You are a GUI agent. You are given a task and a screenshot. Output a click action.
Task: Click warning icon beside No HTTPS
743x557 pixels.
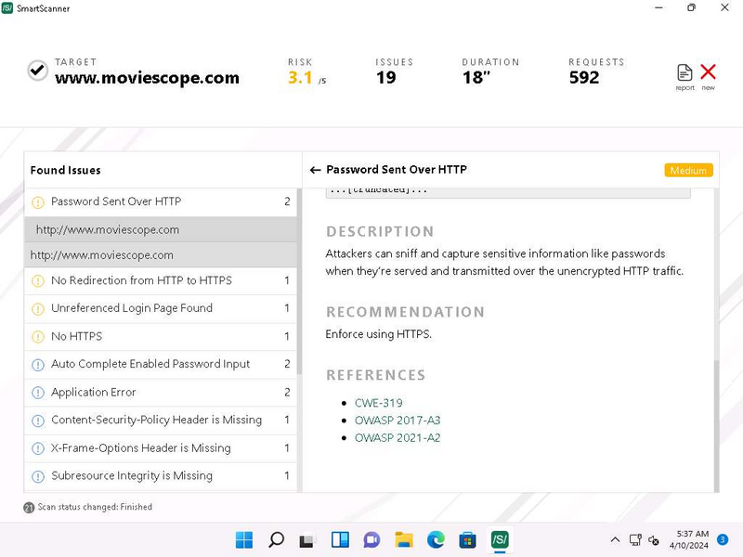point(38,337)
